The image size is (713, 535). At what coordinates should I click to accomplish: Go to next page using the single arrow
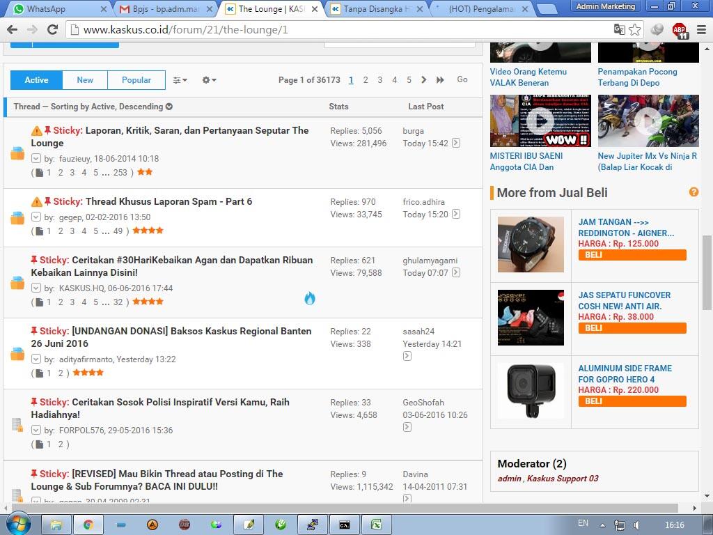[424, 79]
